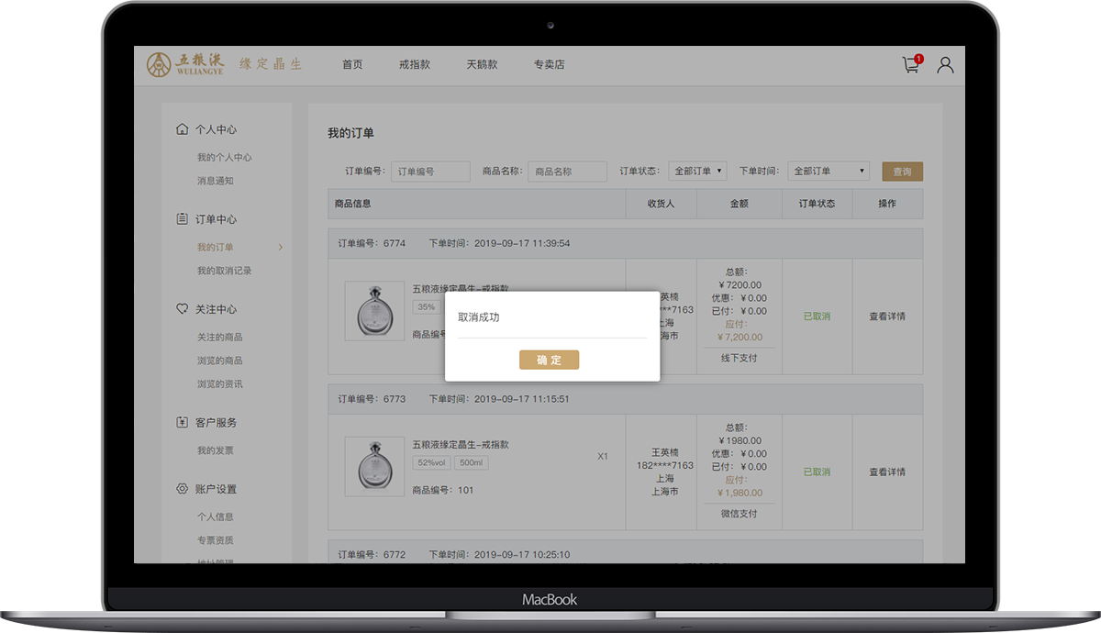1101x633 pixels.
Task: Focus the 商品名称 input field
Action: pyautogui.click(x=567, y=172)
